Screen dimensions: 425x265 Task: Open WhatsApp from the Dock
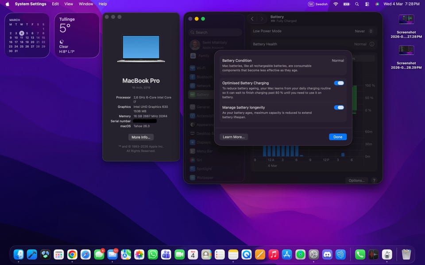[153, 254]
